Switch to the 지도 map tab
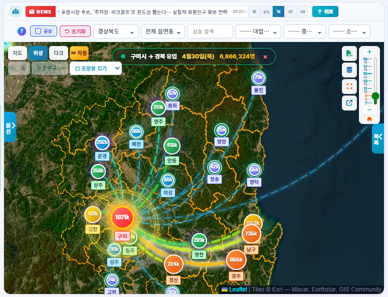Screen dimensions: 388x297 pos(18,53)
